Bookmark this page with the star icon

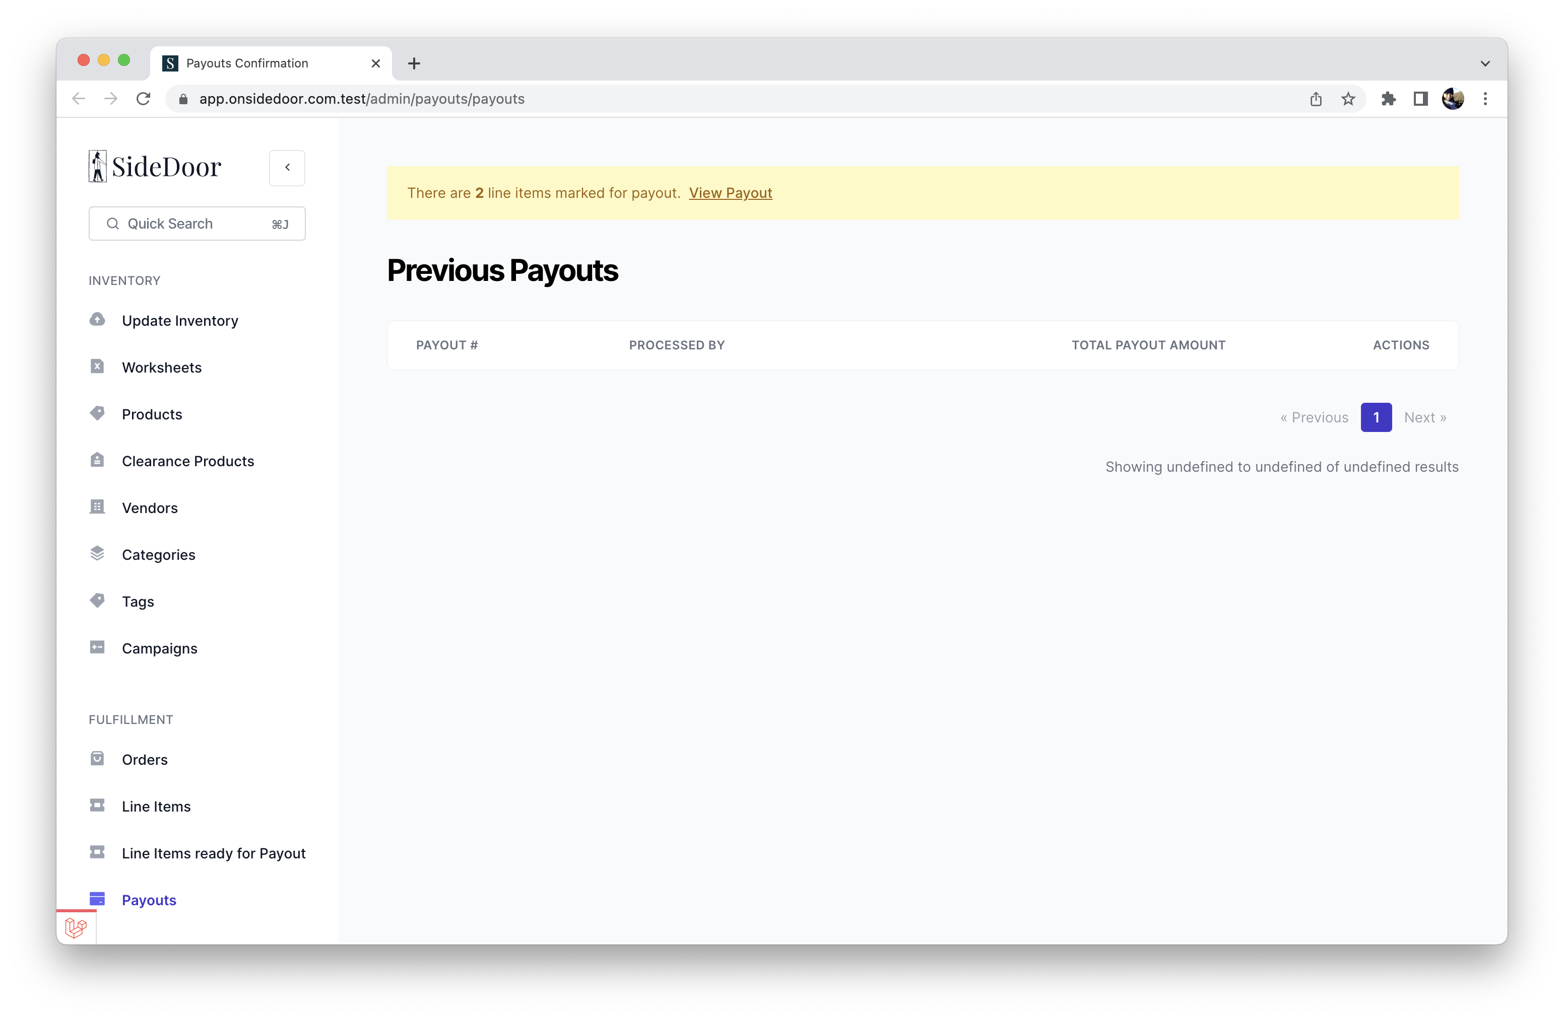(x=1348, y=99)
